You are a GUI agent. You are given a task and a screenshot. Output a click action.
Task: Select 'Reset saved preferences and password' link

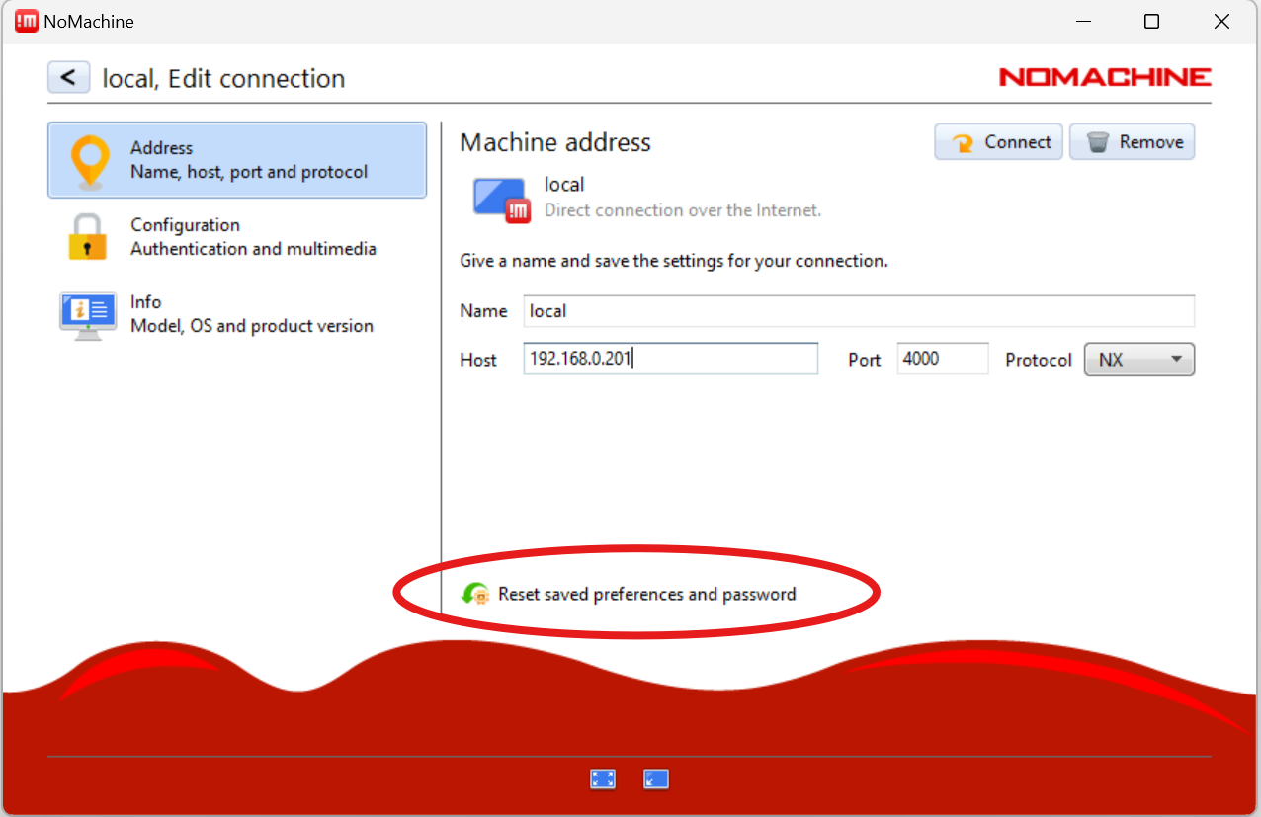[x=646, y=594]
